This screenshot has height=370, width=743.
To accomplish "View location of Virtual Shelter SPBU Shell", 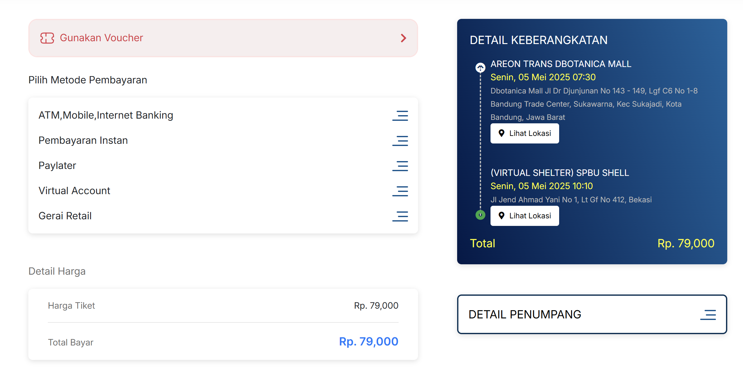I will (525, 216).
